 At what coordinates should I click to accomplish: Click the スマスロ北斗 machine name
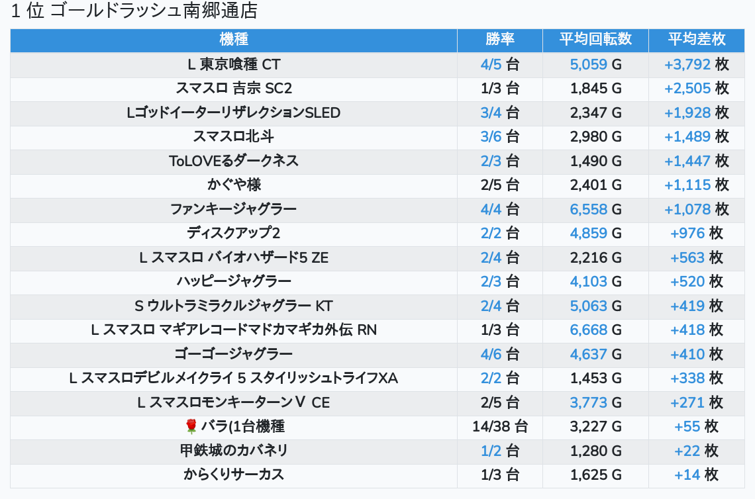pos(234,136)
